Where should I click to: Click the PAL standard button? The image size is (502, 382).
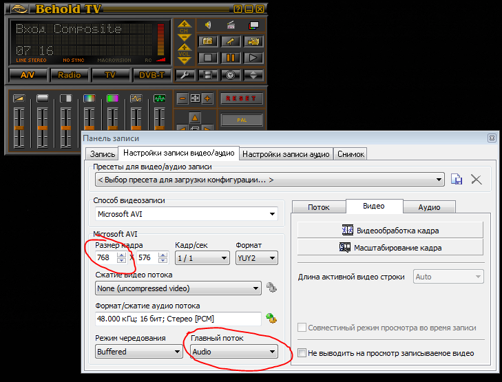click(242, 120)
